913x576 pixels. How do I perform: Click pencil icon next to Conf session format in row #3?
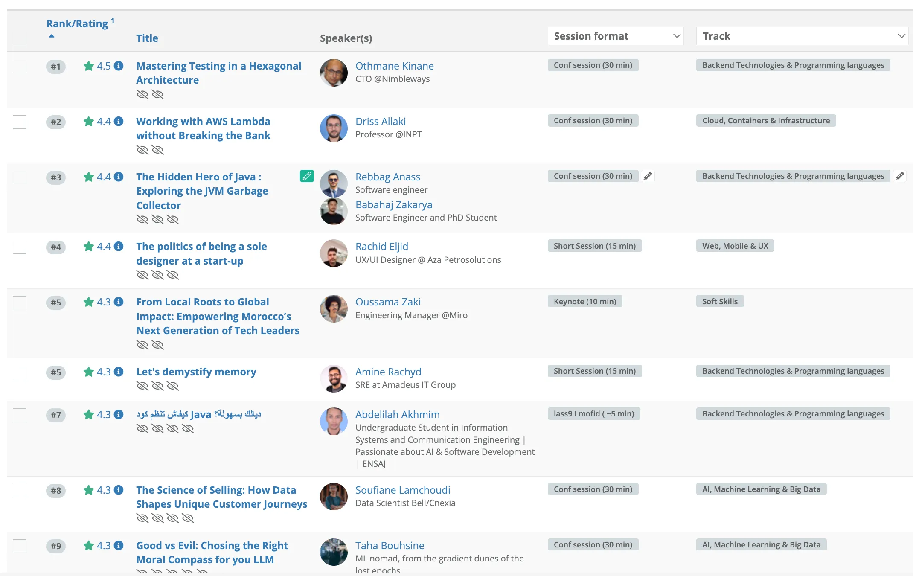coord(648,176)
